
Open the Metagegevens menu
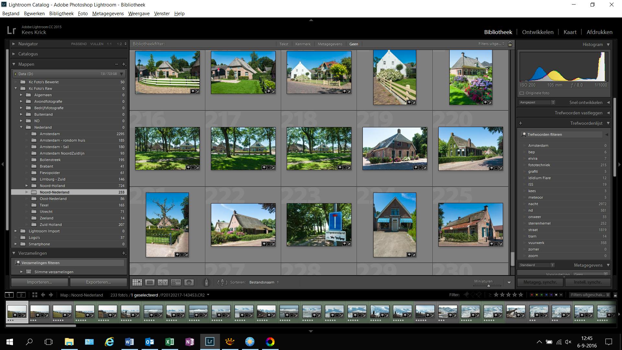click(x=108, y=14)
